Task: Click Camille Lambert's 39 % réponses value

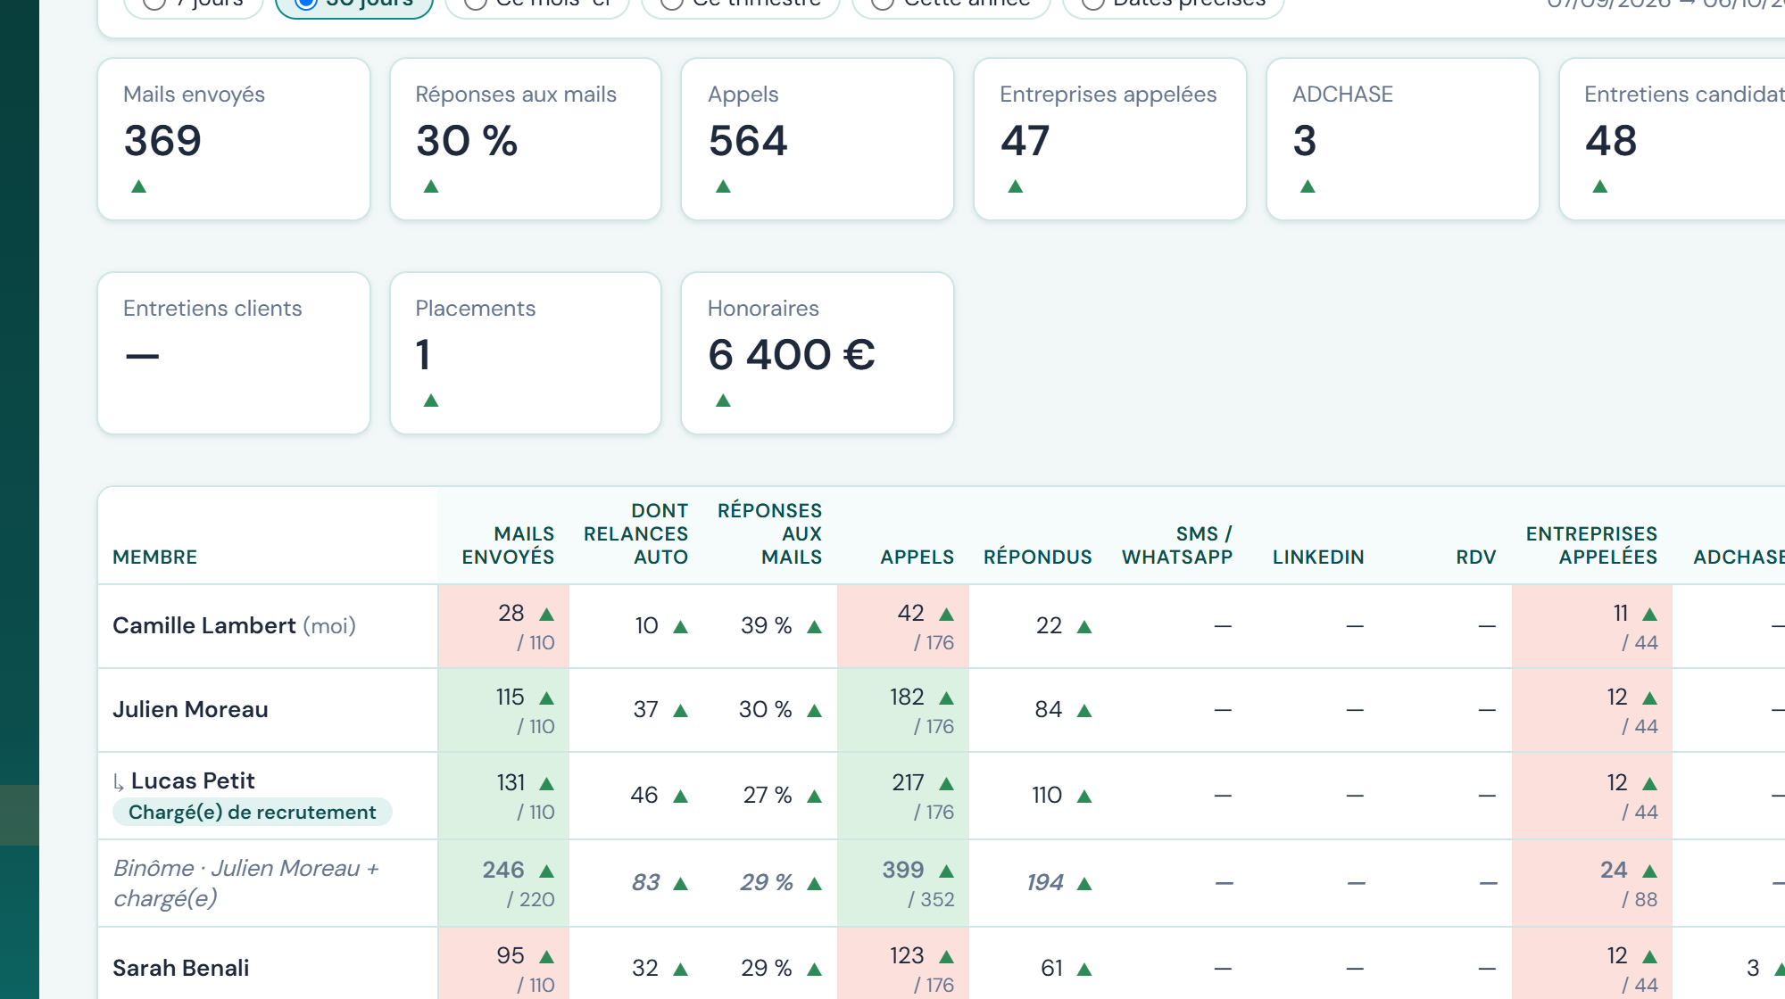Action: pyautogui.click(x=767, y=626)
